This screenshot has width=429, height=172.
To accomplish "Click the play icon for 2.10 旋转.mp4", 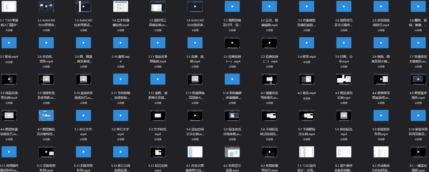I will [x=120, y=43].
